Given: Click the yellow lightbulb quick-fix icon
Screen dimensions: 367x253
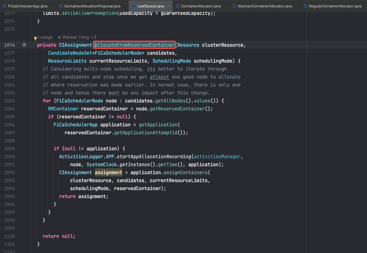Looking at the screenshot, I should click(x=35, y=38).
